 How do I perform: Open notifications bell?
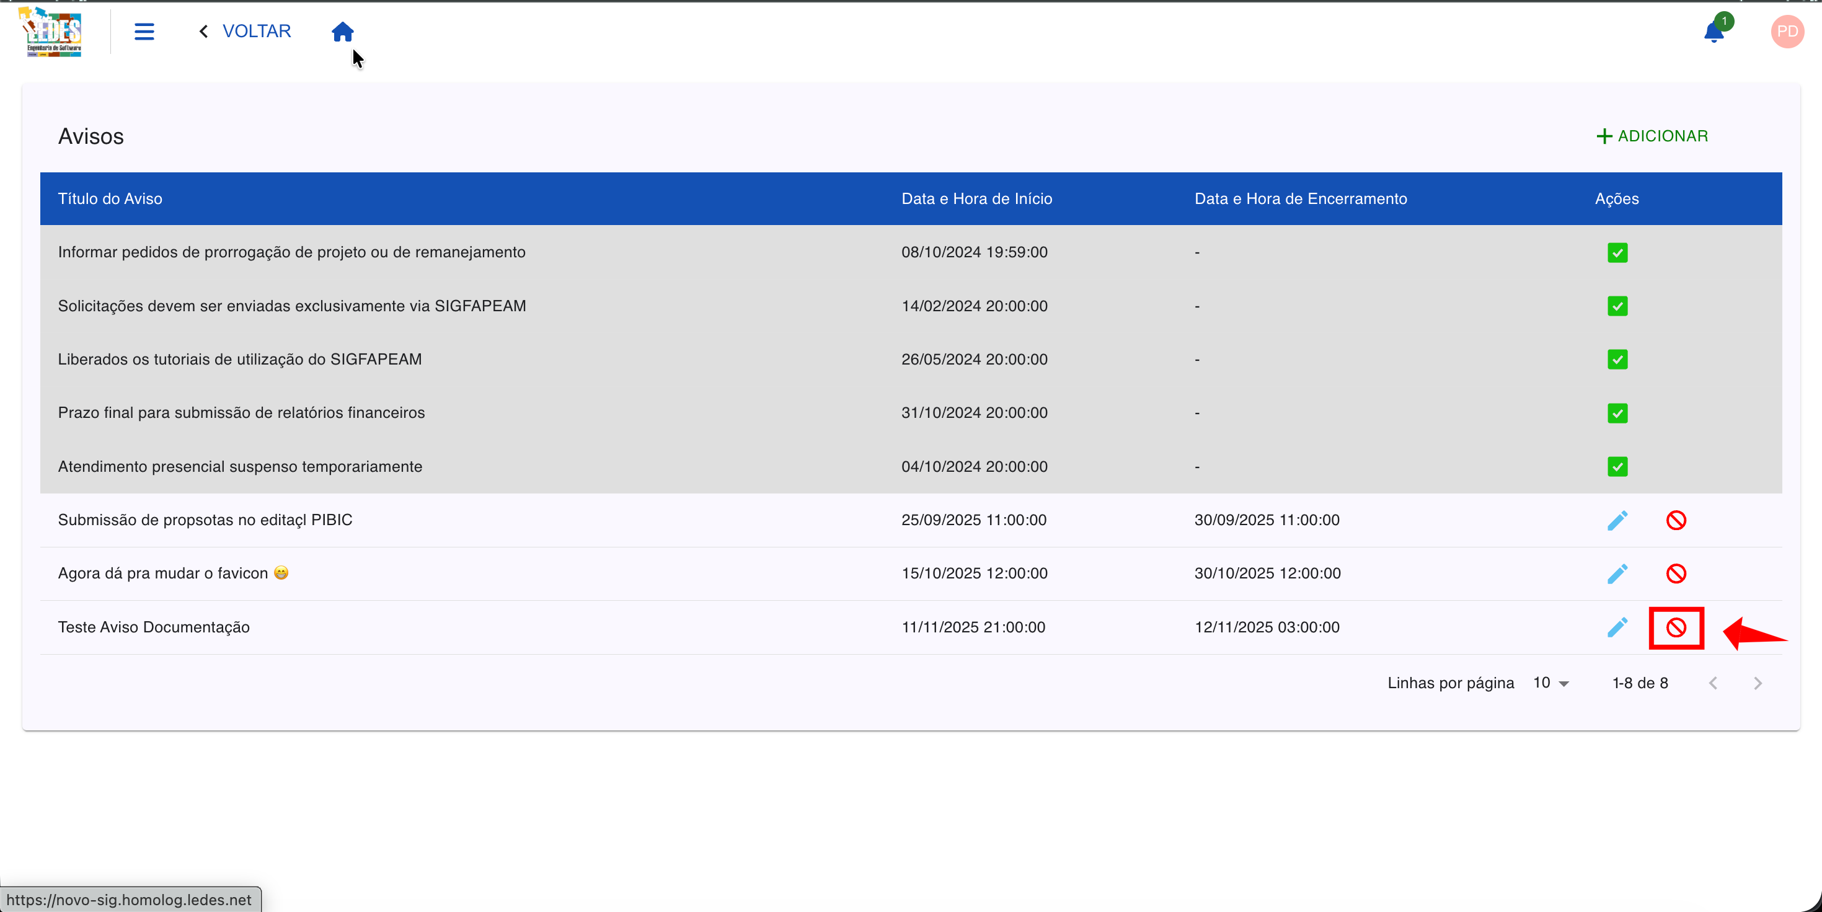click(x=1714, y=32)
